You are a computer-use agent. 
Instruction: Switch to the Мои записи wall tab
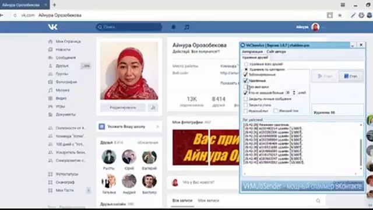(209, 201)
